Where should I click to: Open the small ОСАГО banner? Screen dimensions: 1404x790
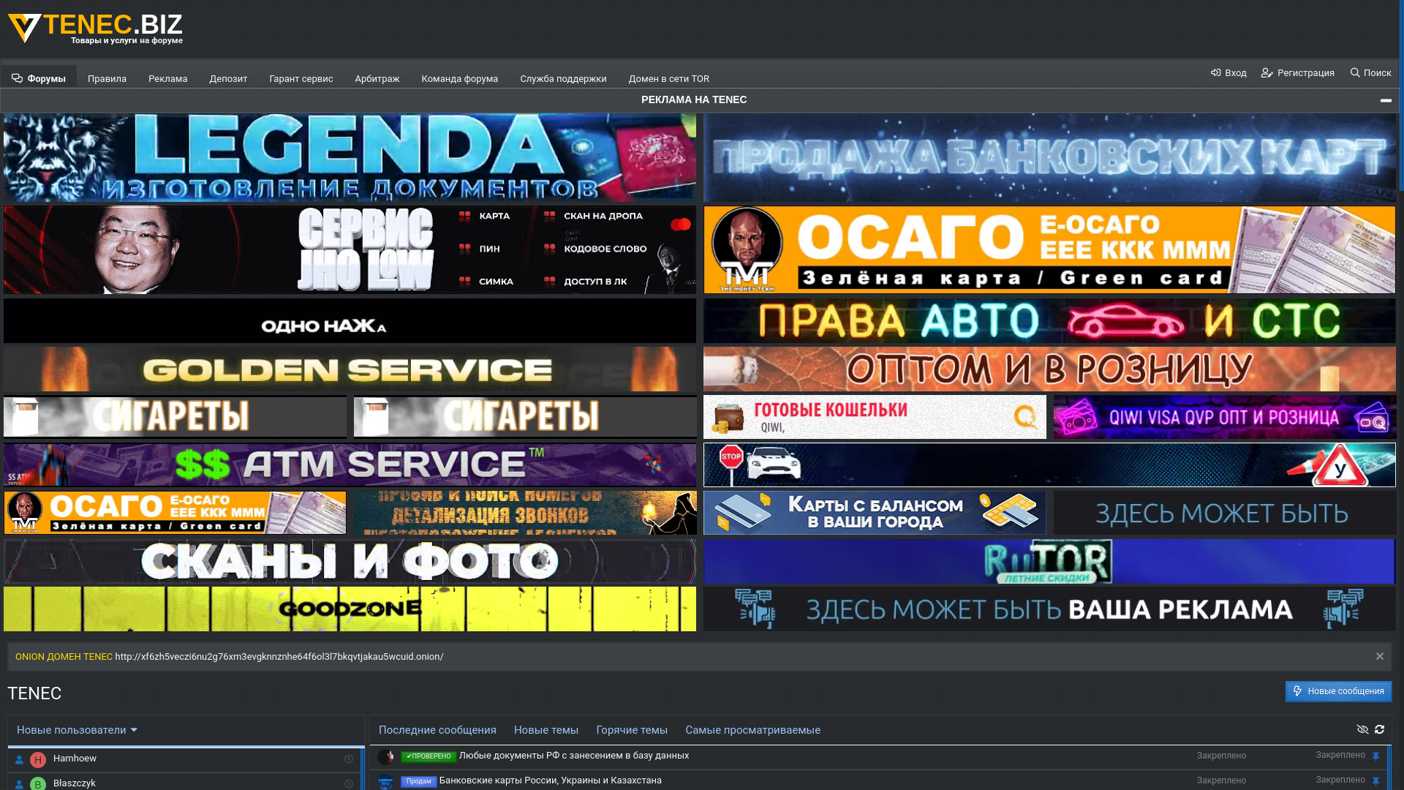(175, 512)
